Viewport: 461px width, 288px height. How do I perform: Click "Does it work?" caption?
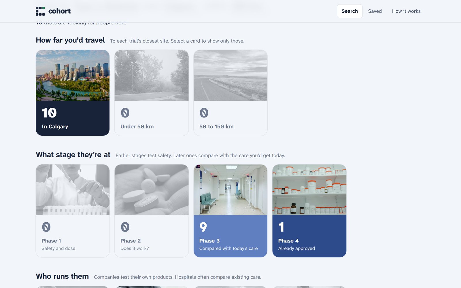tap(135, 248)
